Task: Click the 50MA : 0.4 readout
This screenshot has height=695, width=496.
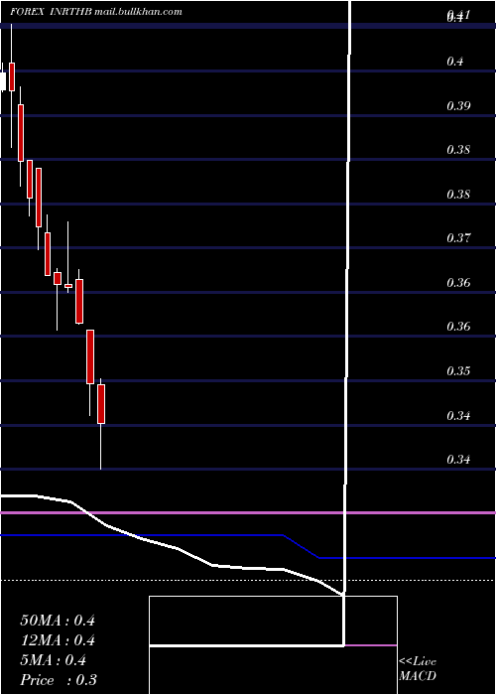Action: pos(58,621)
